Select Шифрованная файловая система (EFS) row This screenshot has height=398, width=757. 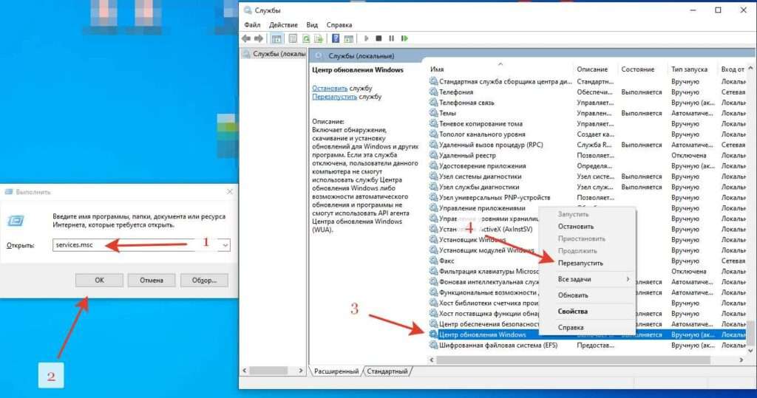pyautogui.click(x=587, y=345)
